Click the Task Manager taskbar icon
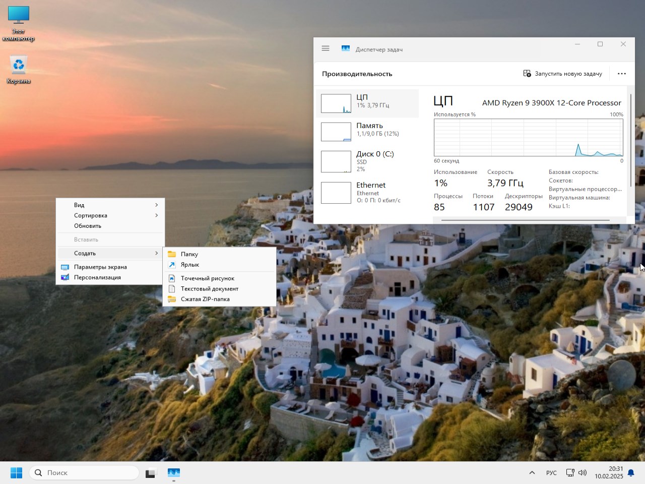Image resolution: width=645 pixels, height=484 pixels. click(x=174, y=473)
